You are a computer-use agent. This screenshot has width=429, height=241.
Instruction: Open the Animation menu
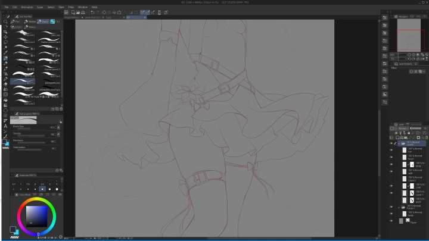tap(27, 7)
